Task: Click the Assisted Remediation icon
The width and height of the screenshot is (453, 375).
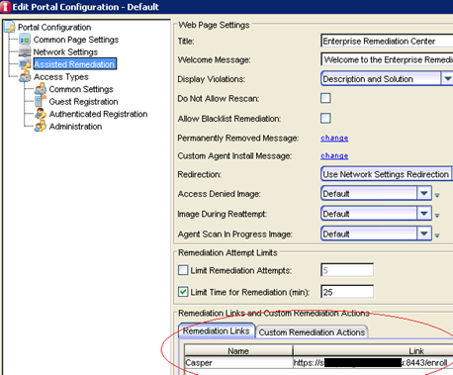Action: [26, 64]
